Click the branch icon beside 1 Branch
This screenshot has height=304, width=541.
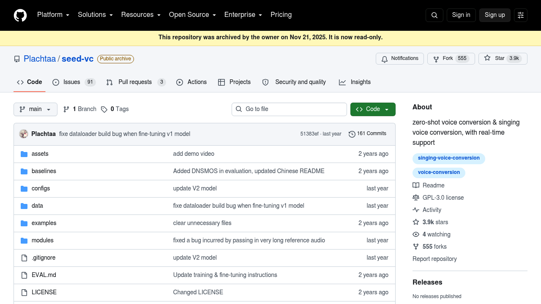click(66, 109)
